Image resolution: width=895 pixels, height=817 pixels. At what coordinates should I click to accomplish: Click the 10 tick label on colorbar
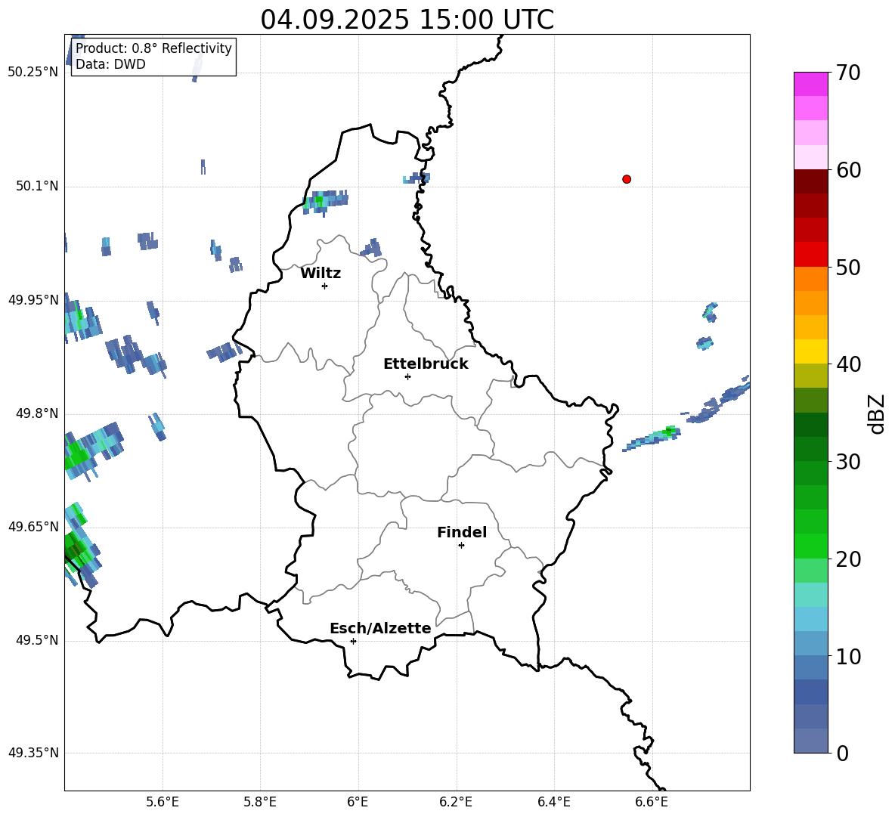847,656
